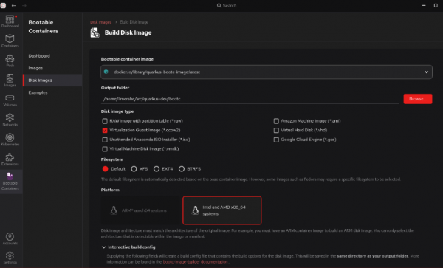Go to Bootable Containers Dashboard page
The image size is (443, 268).
click(39, 56)
